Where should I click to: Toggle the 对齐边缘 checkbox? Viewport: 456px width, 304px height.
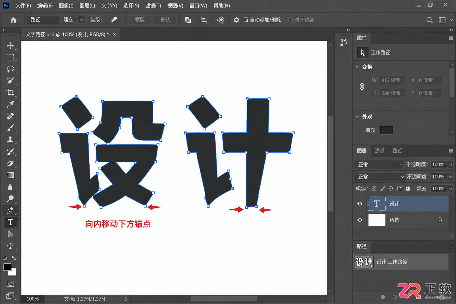click(290, 20)
